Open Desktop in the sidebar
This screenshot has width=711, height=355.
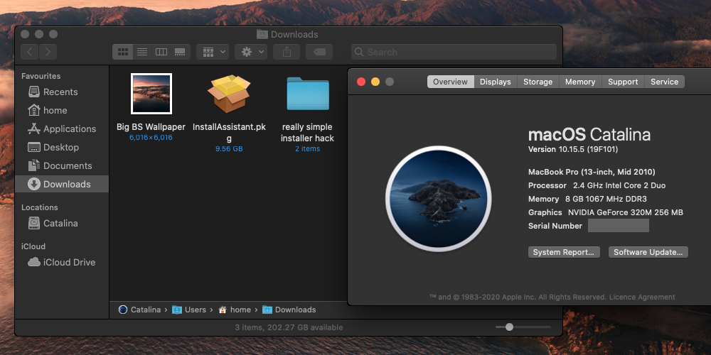click(x=62, y=147)
